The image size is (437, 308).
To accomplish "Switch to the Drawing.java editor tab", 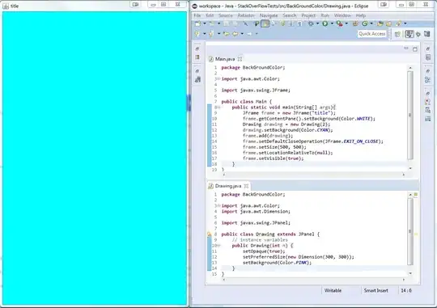I will coord(228,186).
